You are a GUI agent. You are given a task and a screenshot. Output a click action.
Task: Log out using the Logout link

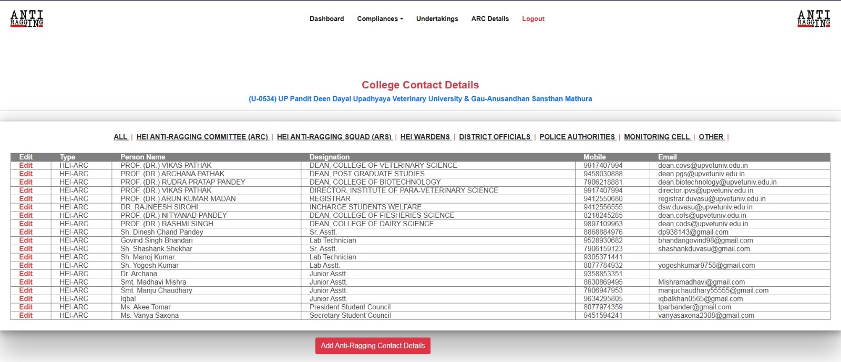click(533, 19)
